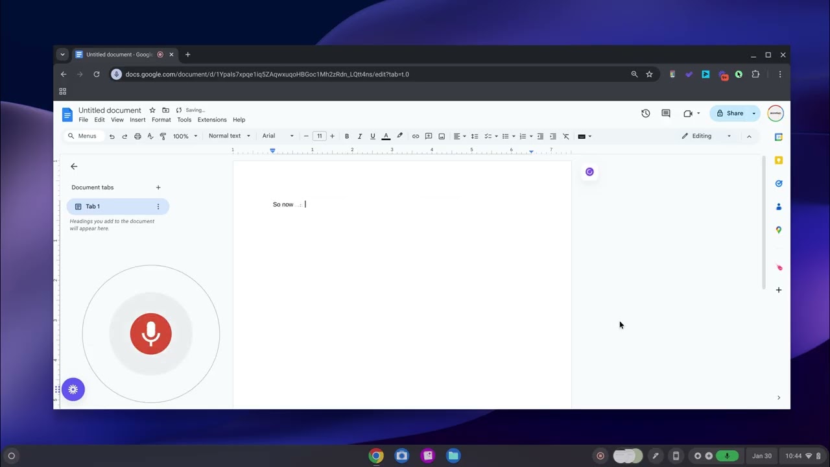The width and height of the screenshot is (830, 467).
Task: Close the document outline with back arrow
Action: tap(74, 167)
